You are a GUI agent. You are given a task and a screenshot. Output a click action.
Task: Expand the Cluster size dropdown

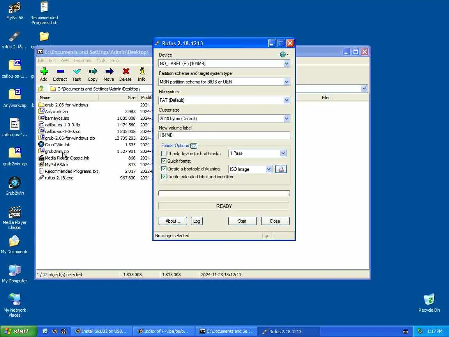(x=286, y=119)
